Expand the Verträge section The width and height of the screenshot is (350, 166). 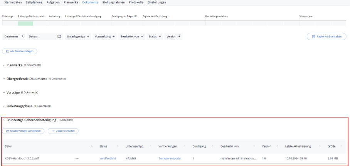(4, 92)
